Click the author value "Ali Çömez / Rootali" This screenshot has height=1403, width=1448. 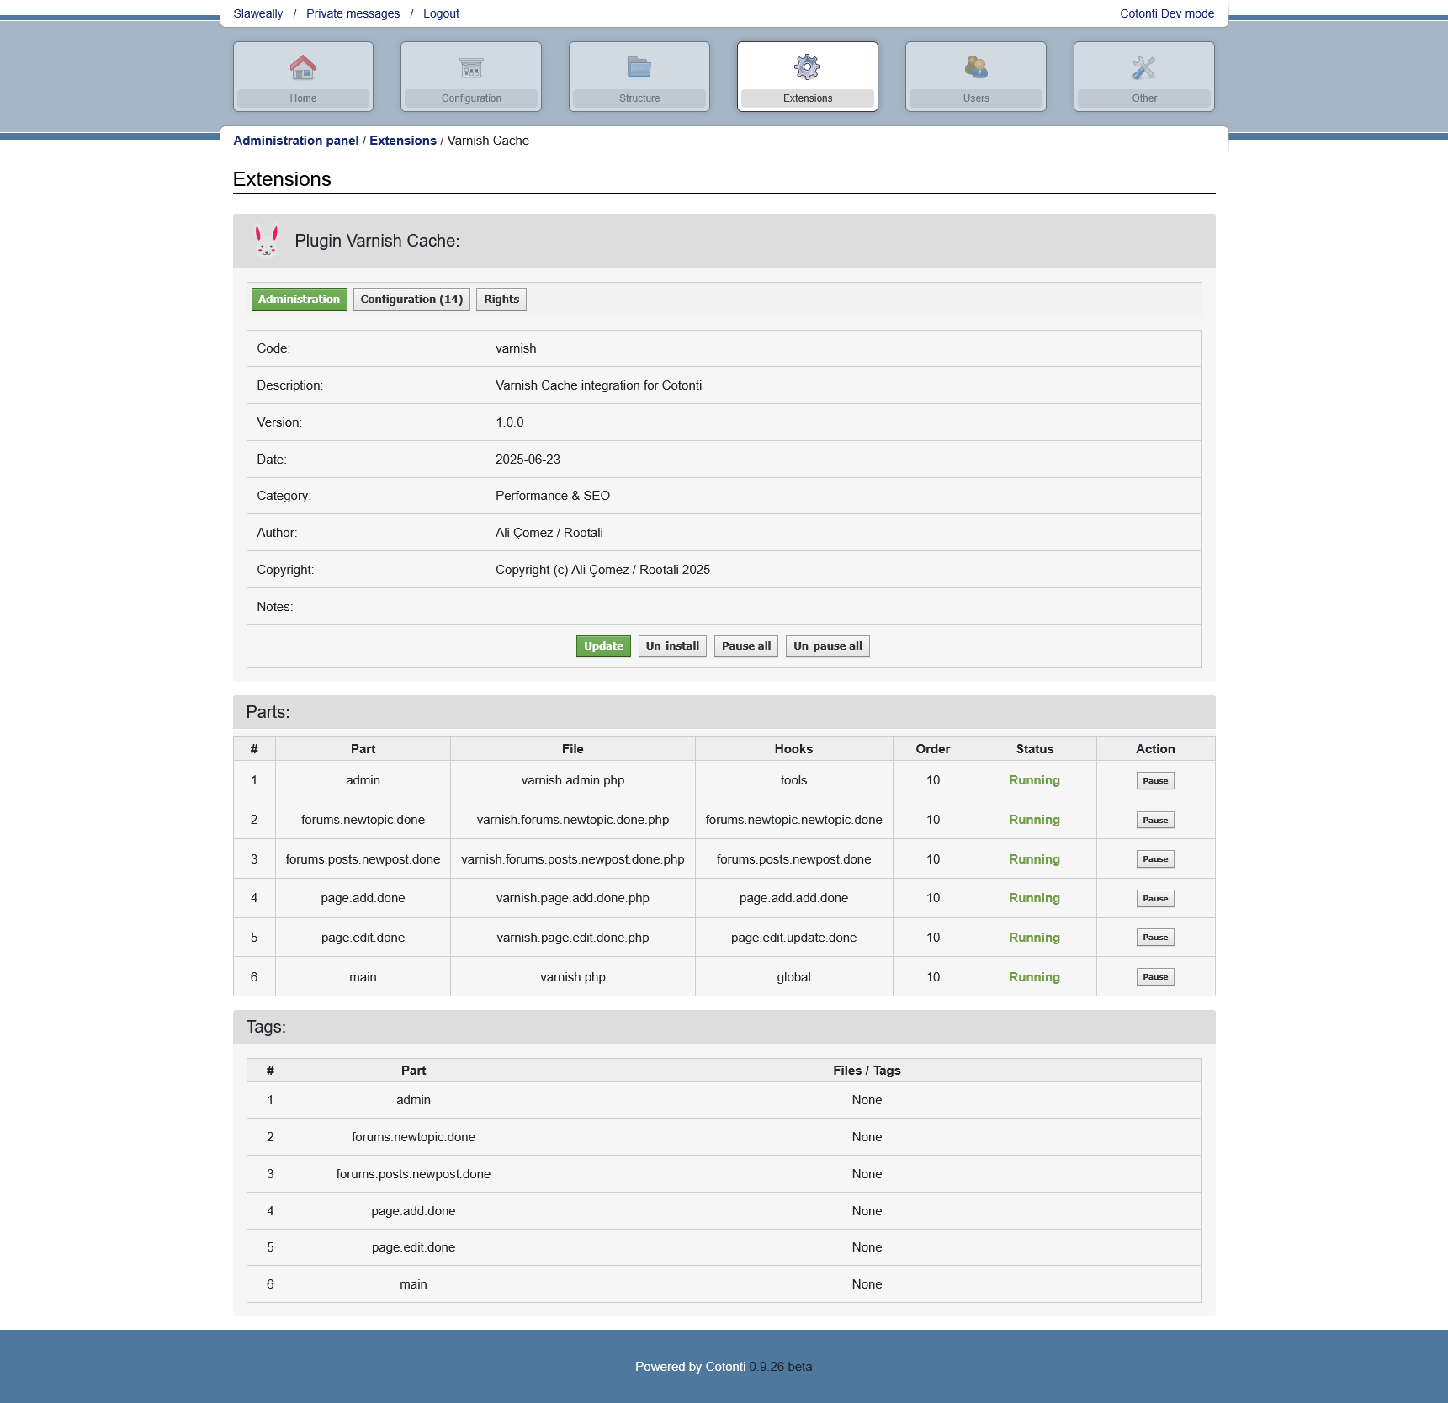pos(549,533)
